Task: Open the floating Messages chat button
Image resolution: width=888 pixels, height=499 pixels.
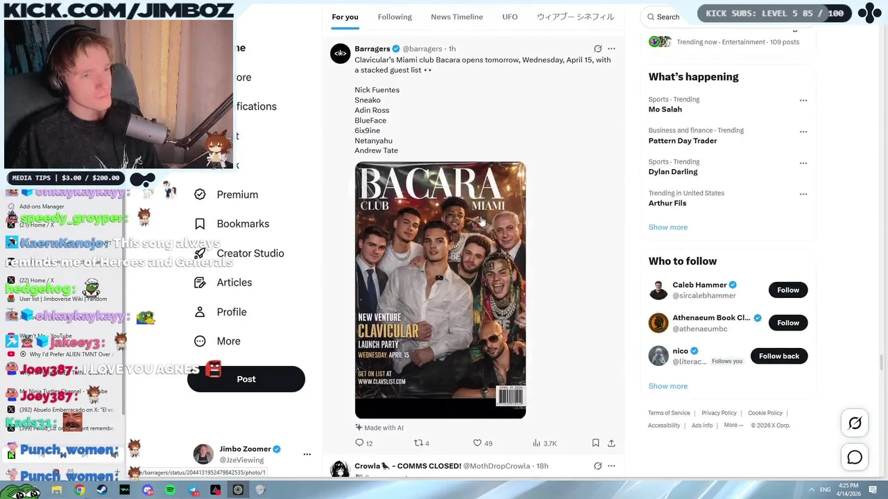Action: coord(855,457)
